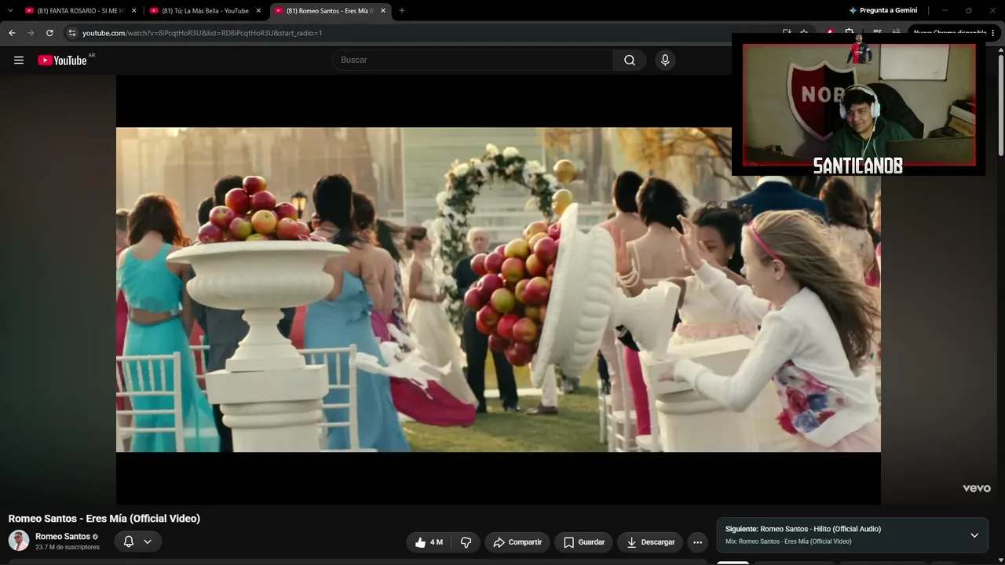The width and height of the screenshot is (1005, 565).
Task: Click the Buscar search field
Action: 473,60
